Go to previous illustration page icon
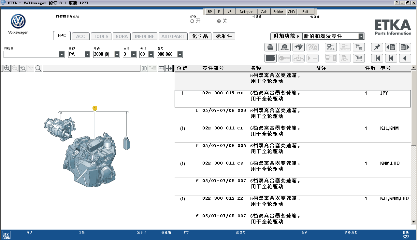This screenshot has width=417, height=240. [391, 47]
